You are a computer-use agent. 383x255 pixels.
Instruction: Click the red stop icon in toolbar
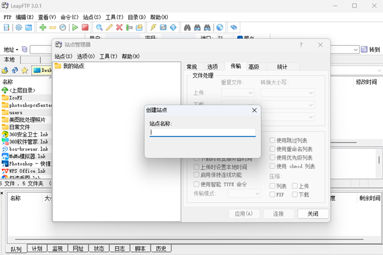tap(84, 27)
